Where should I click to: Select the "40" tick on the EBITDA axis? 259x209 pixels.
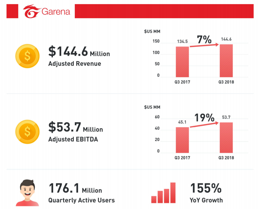pos(157,128)
